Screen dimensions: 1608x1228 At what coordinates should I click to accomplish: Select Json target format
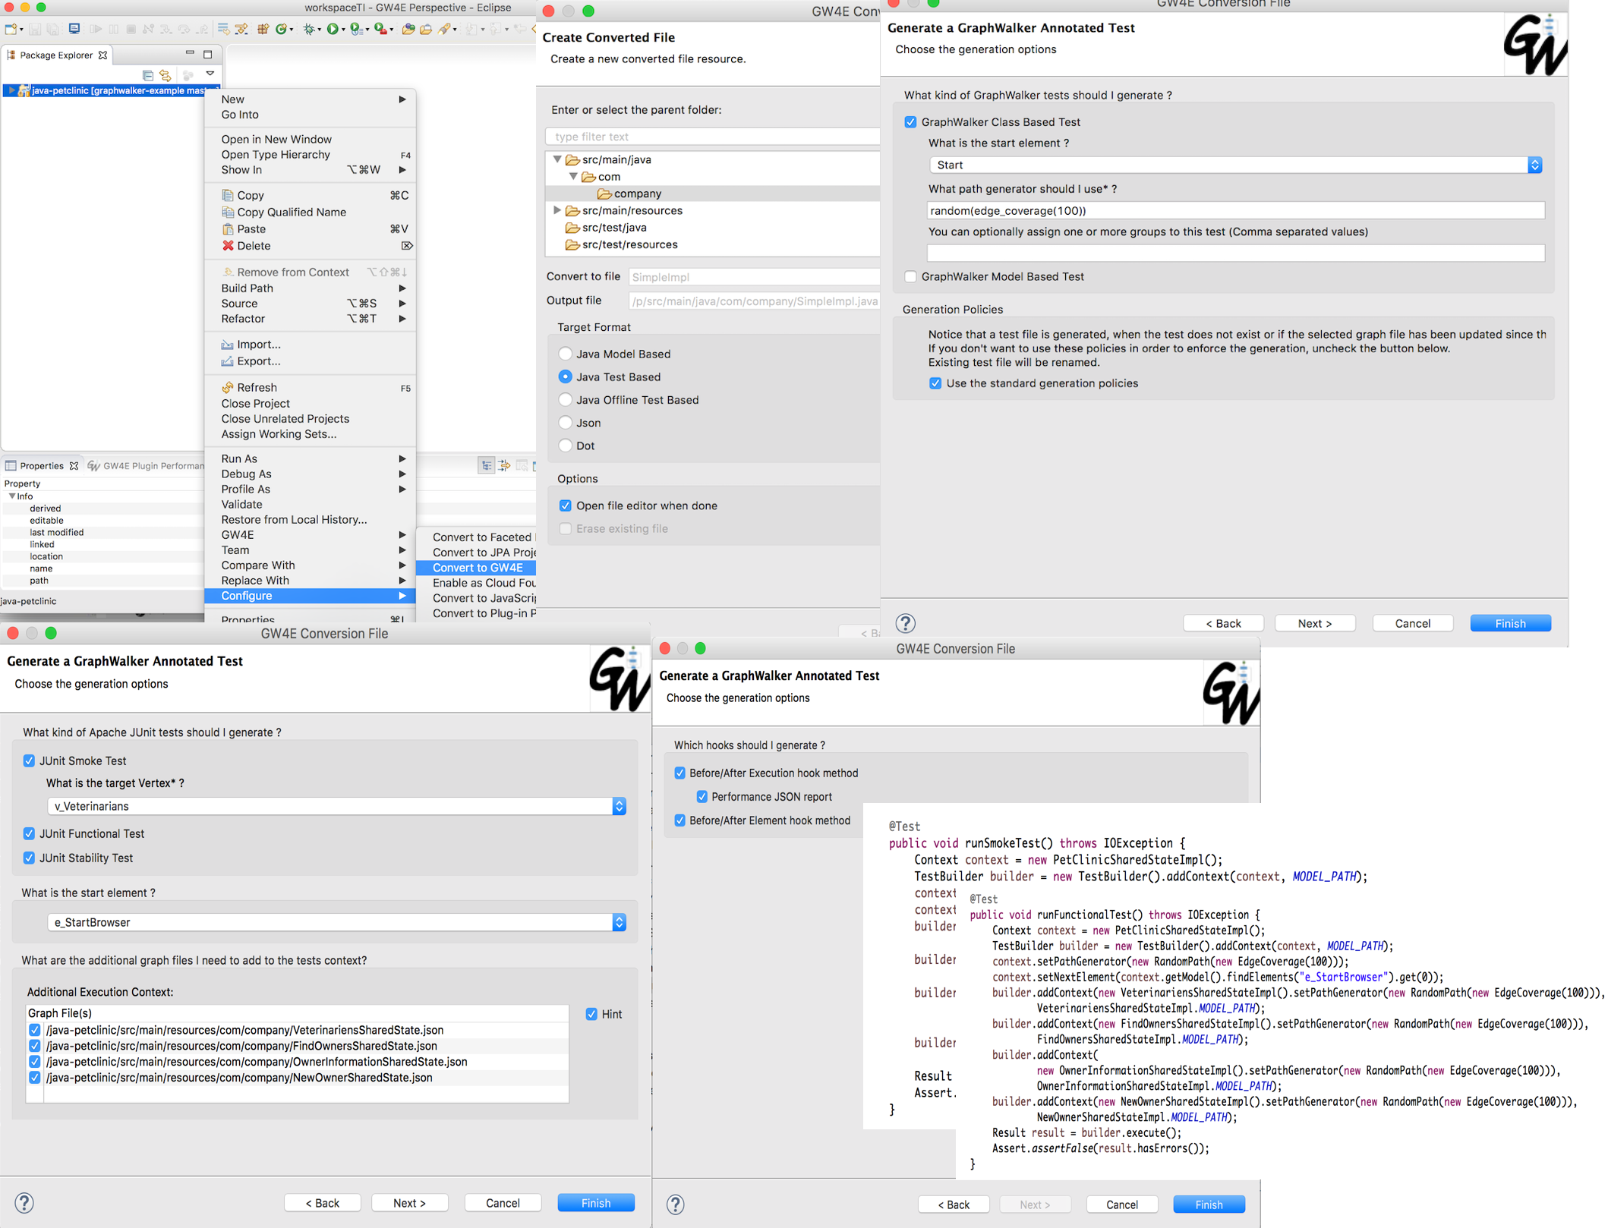click(565, 423)
